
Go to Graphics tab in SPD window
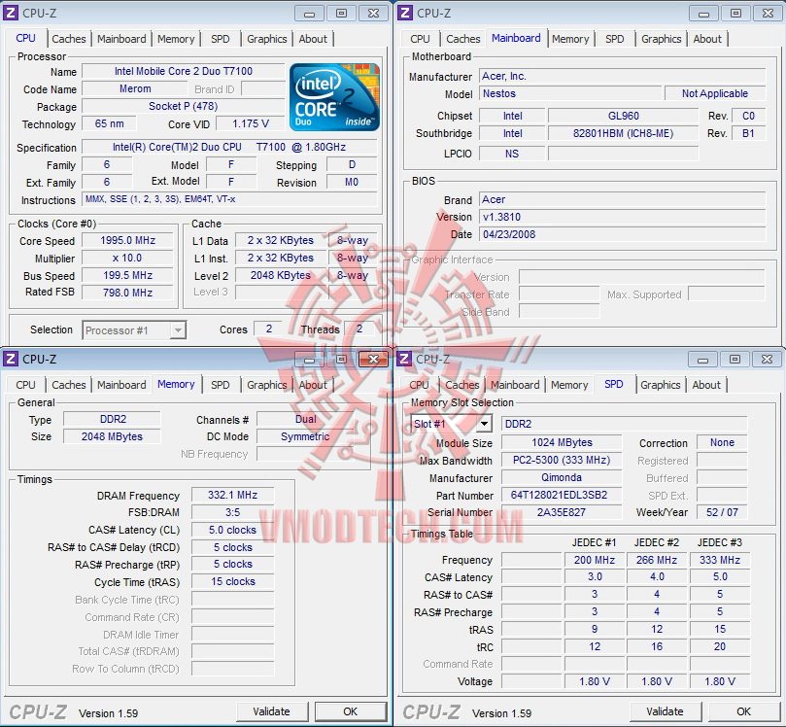(x=660, y=385)
